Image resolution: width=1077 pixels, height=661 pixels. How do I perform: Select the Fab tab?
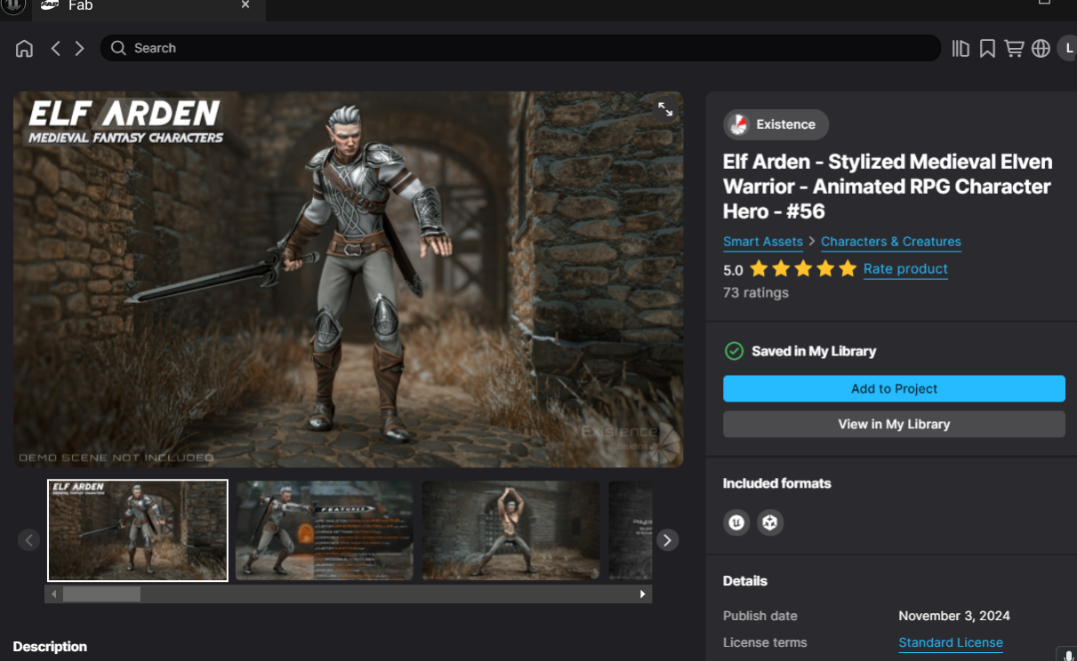click(x=147, y=7)
